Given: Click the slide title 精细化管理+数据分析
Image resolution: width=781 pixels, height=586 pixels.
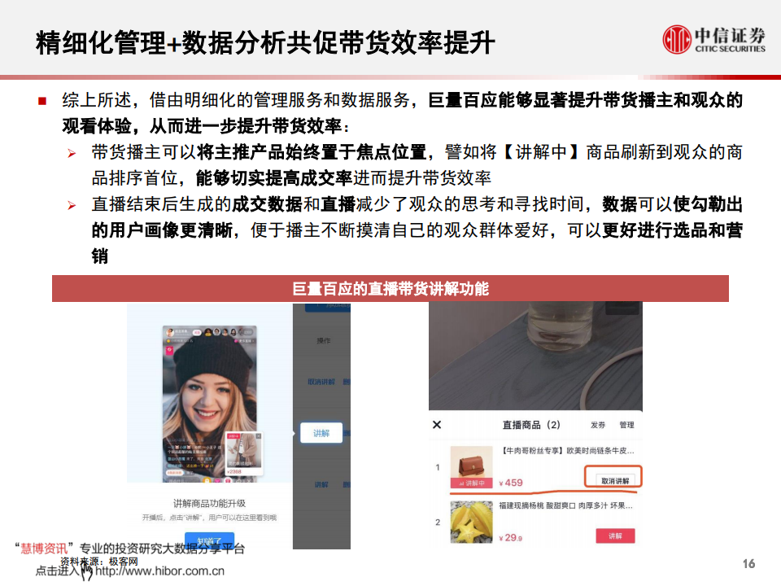Looking at the screenshot, I should coord(265,42).
